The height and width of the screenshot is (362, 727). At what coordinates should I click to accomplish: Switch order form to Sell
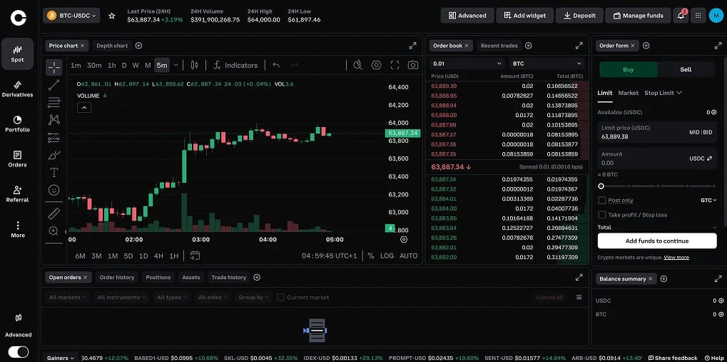coord(686,69)
